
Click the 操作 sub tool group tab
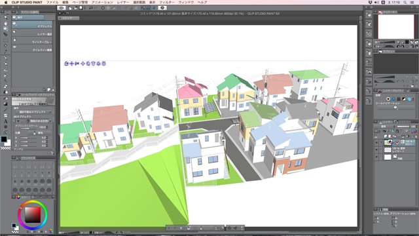tap(27, 18)
